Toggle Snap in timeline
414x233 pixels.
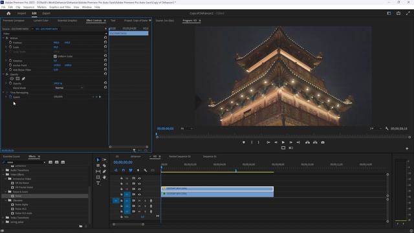[x=123, y=170]
